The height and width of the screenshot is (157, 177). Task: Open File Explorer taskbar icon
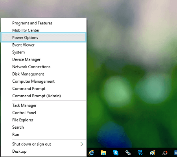pos(103,153)
